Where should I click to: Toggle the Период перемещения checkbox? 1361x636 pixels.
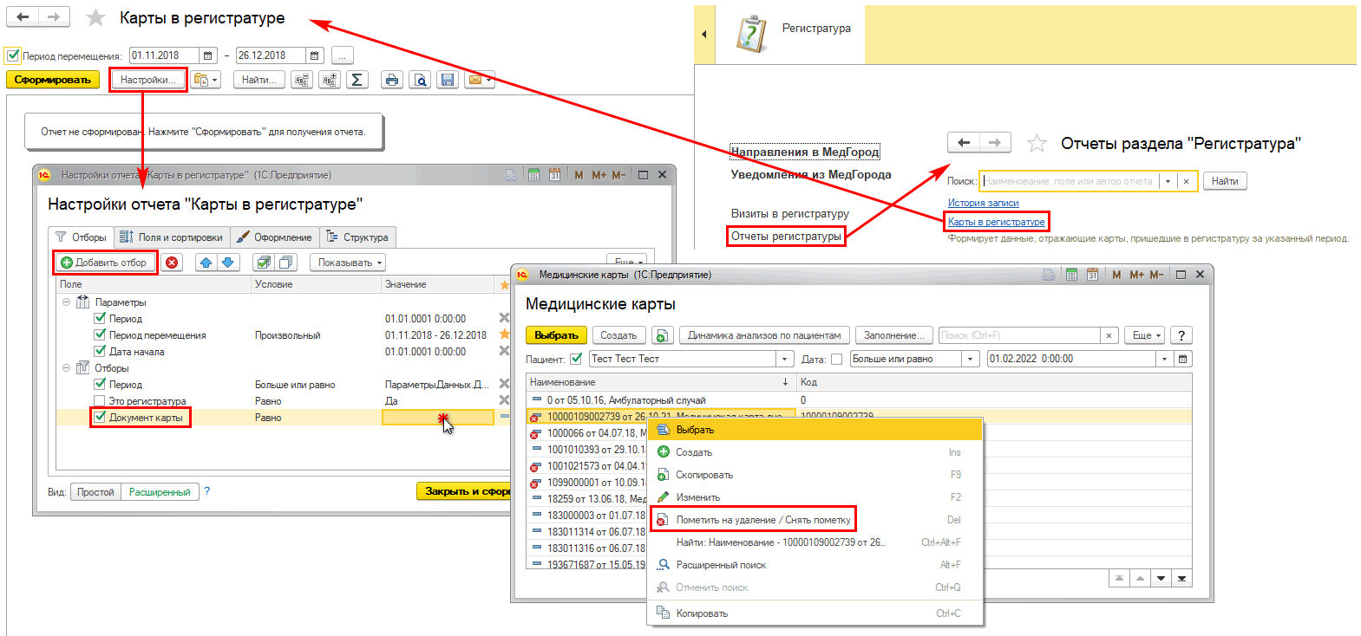13,55
